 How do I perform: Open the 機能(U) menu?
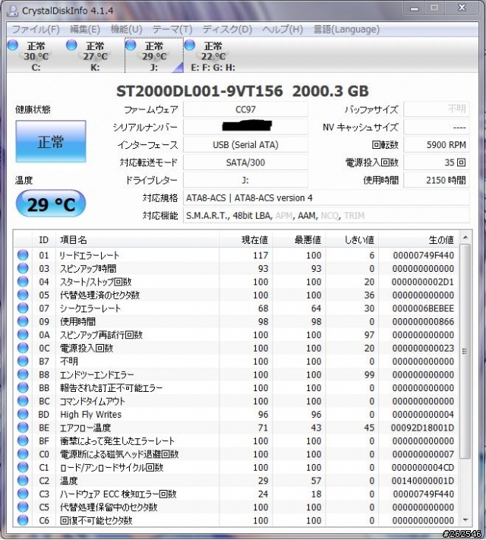[x=126, y=30]
